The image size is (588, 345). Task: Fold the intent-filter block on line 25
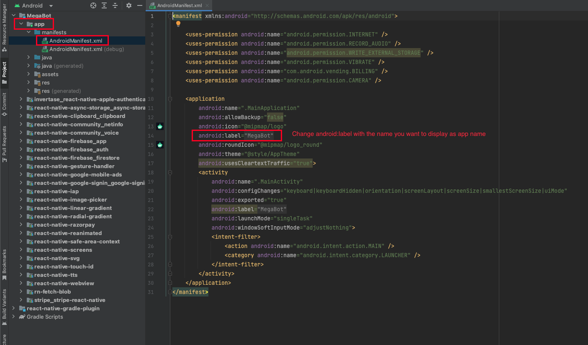pyautogui.click(x=170, y=237)
